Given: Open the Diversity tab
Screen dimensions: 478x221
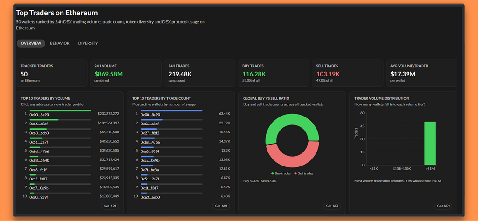Looking at the screenshot, I should click(88, 43).
